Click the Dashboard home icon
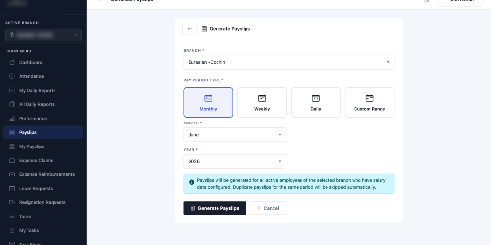 click(12, 63)
